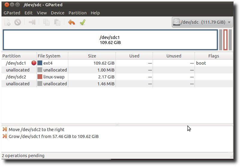Click the Delete partition toolbar icon
Viewport: 241px width, 167px height.
[x=18, y=22]
